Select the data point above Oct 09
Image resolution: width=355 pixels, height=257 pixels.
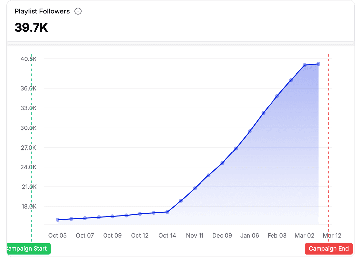click(112, 216)
